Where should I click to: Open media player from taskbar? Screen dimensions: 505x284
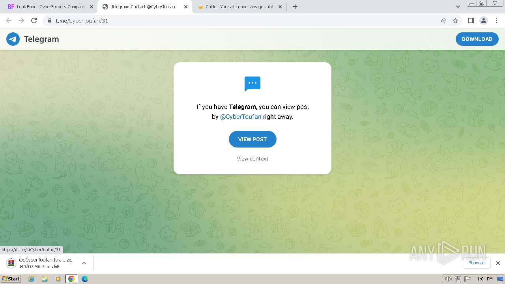pyautogui.click(x=58, y=279)
